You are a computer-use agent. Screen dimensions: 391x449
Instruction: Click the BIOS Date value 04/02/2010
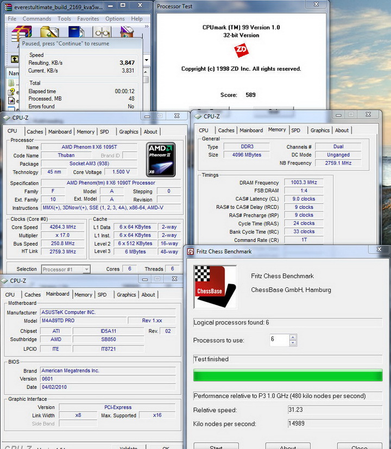(108, 387)
